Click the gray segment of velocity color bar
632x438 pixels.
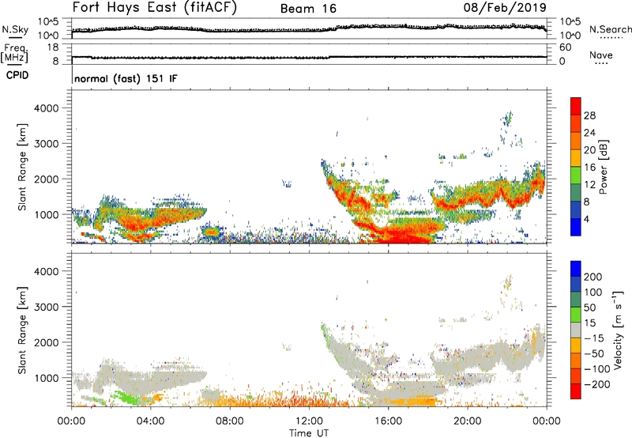(x=576, y=330)
